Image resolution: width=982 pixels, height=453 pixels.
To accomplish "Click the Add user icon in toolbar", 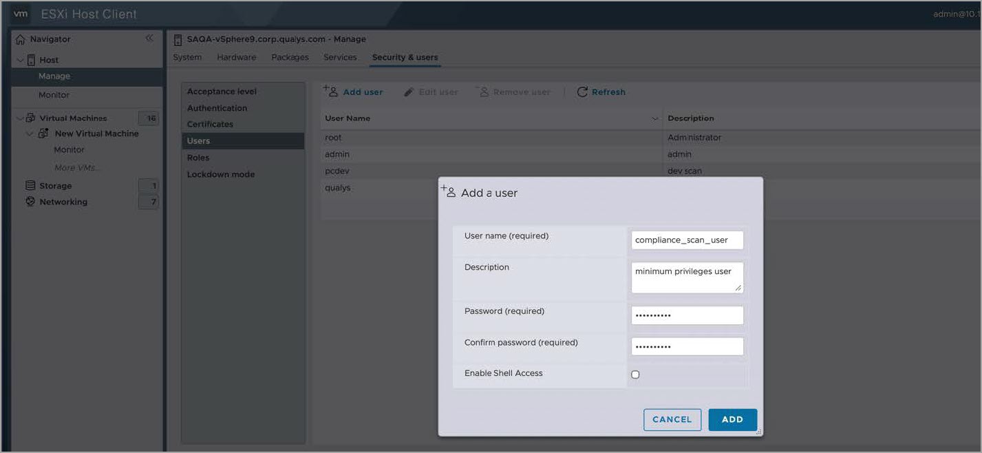I will point(330,92).
